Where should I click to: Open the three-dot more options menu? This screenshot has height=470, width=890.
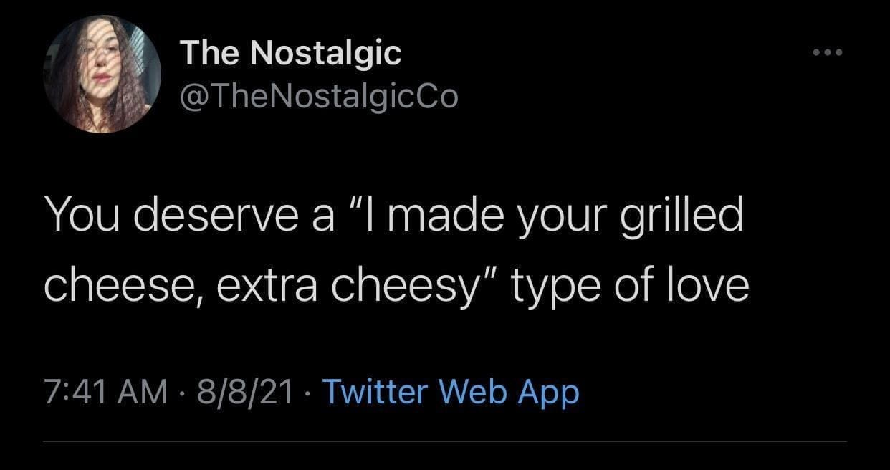click(829, 52)
